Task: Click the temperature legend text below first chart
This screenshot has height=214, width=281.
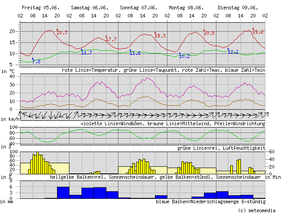Action: click(163, 70)
